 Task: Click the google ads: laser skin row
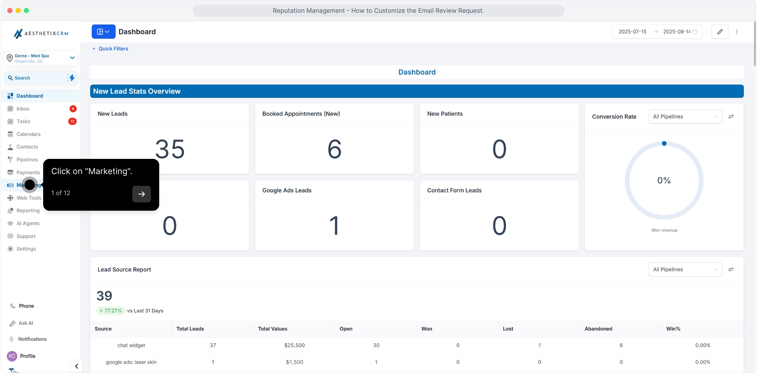pyautogui.click(x=417, y=362)
